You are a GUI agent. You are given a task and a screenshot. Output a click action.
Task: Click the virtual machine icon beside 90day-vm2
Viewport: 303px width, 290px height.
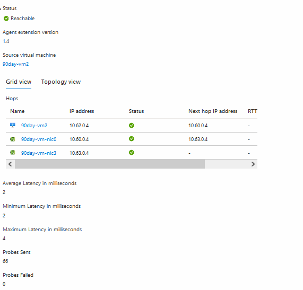[x=13, y=125]
